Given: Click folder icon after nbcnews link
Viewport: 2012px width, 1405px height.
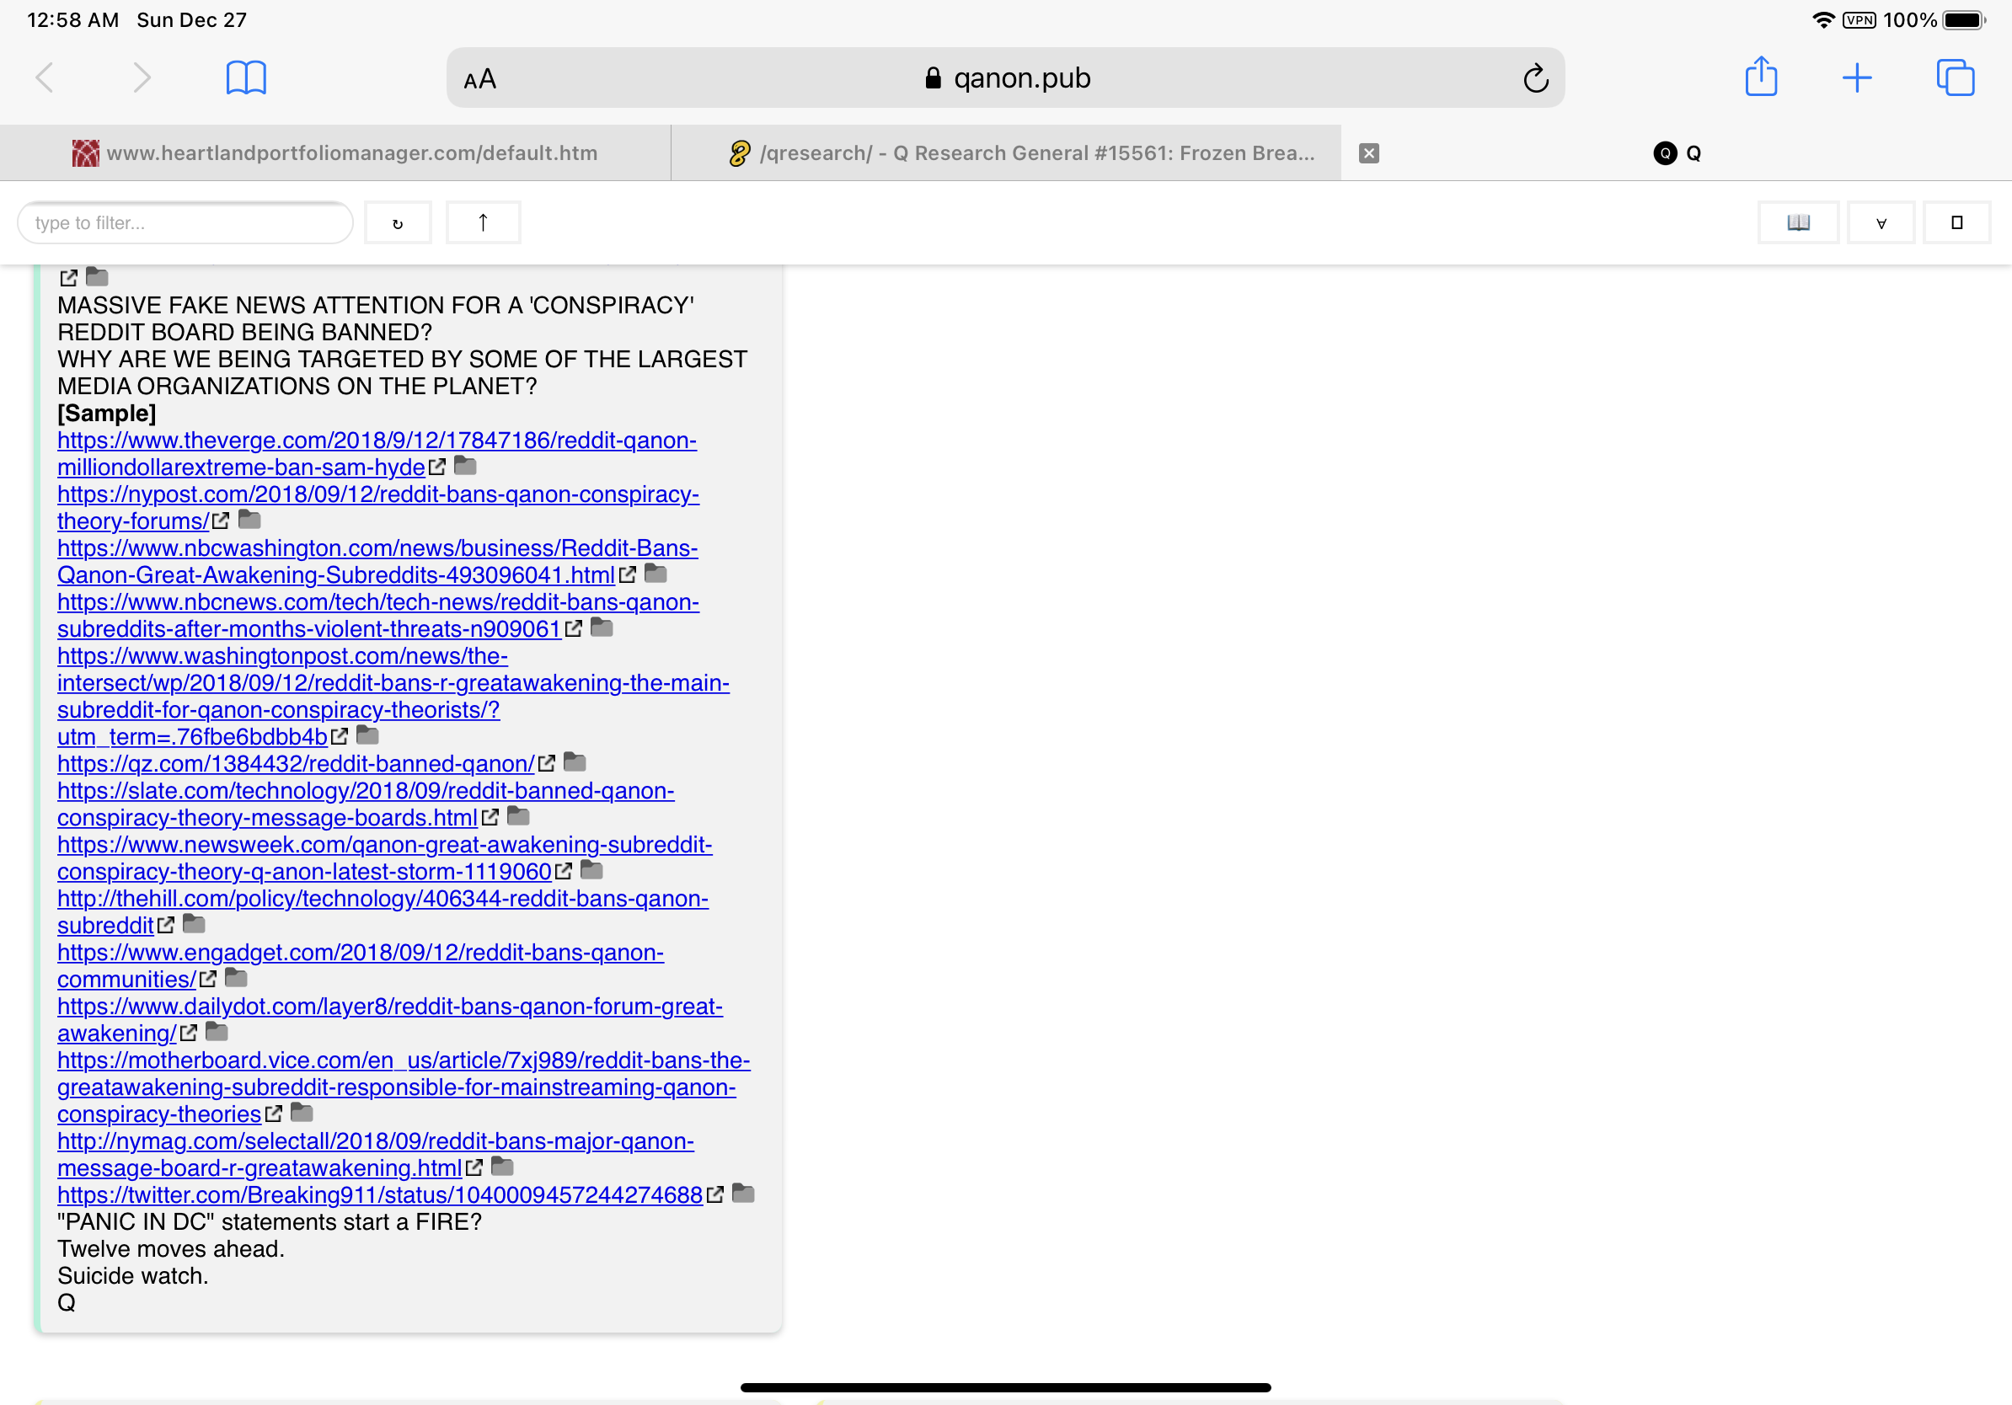Looking at the screenshot, I should click(602, 628).
